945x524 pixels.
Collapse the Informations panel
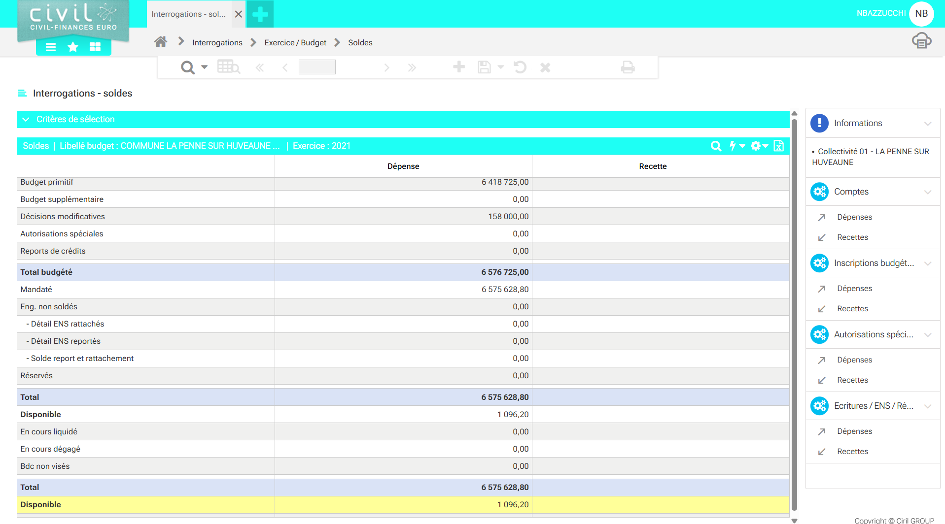[928, 124]
